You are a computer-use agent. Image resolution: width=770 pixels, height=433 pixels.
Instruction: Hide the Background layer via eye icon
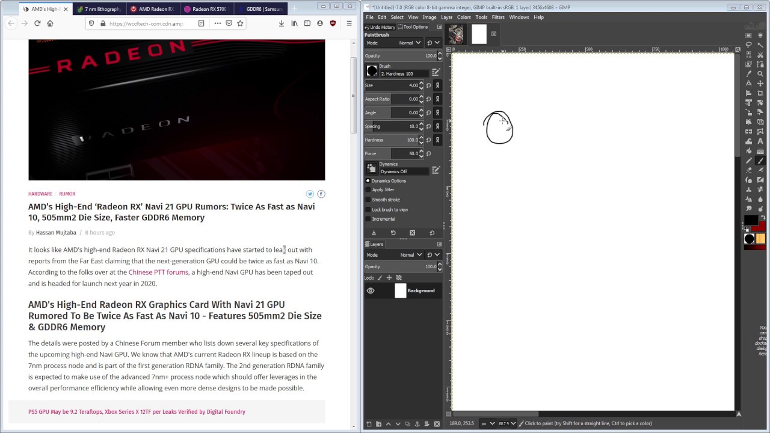click(371, 291)
